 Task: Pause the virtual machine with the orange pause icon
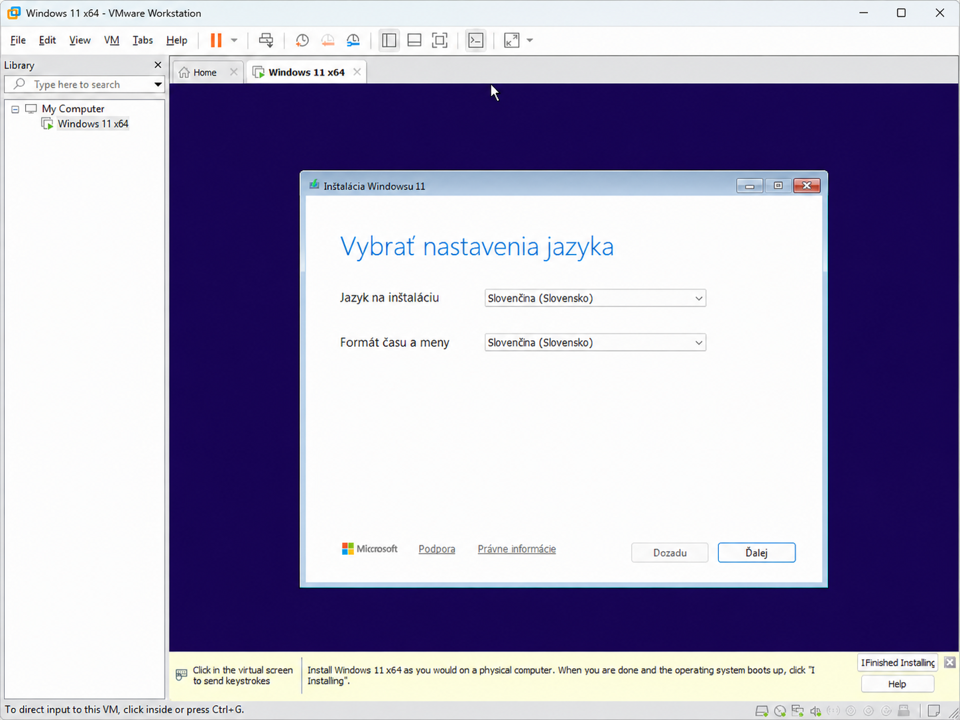(216, 40)
